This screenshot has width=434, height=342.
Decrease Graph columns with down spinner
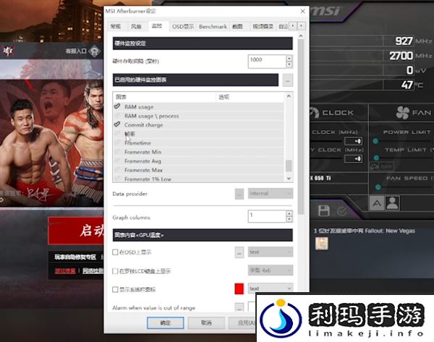click(x=289, y=219)
